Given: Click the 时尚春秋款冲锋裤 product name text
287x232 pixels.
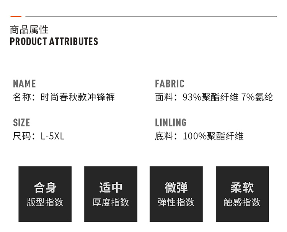Looking at the screenshot, I should coord(78,97).
